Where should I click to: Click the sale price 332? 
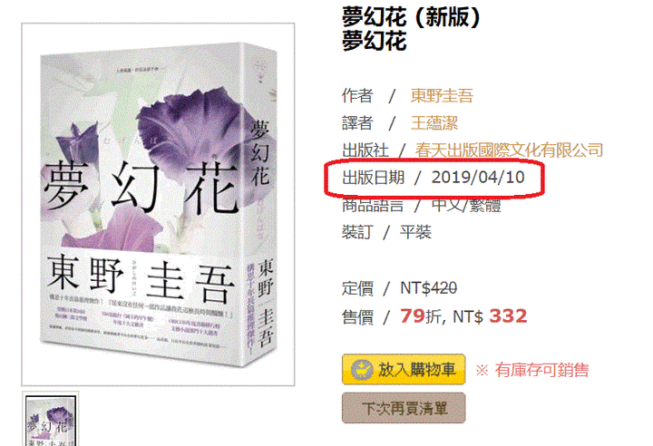[x=508, y=316]
